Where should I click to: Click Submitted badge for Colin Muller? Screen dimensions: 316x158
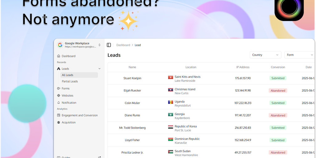tap(278, 103)
